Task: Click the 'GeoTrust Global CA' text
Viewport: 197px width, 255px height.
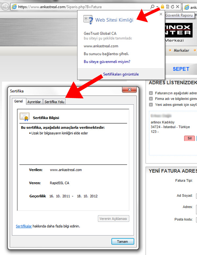Action: [100, 33]
